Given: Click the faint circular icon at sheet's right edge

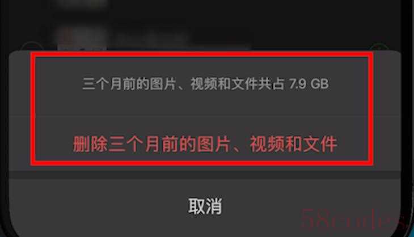Looking at the screenshot, I should coord(379,47).
